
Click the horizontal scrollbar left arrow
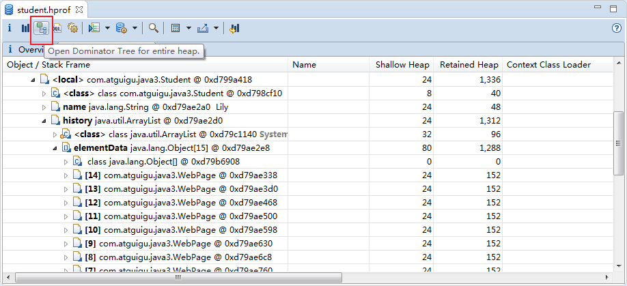tap(8, 277)
